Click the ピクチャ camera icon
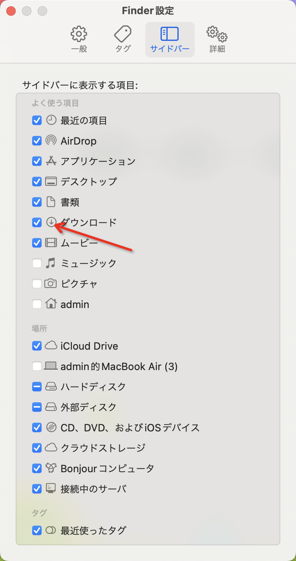296x561 pixels. pyautogui.click(x=51, y=283)
